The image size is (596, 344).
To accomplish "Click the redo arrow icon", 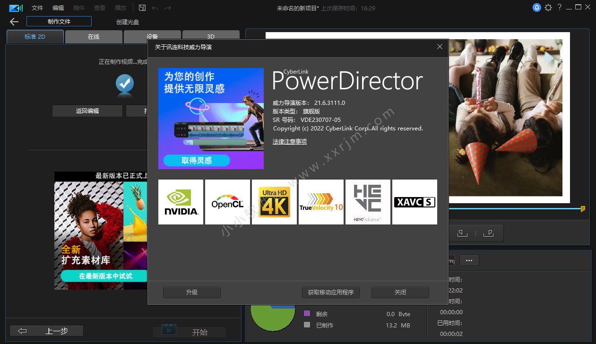I will 168,8.
